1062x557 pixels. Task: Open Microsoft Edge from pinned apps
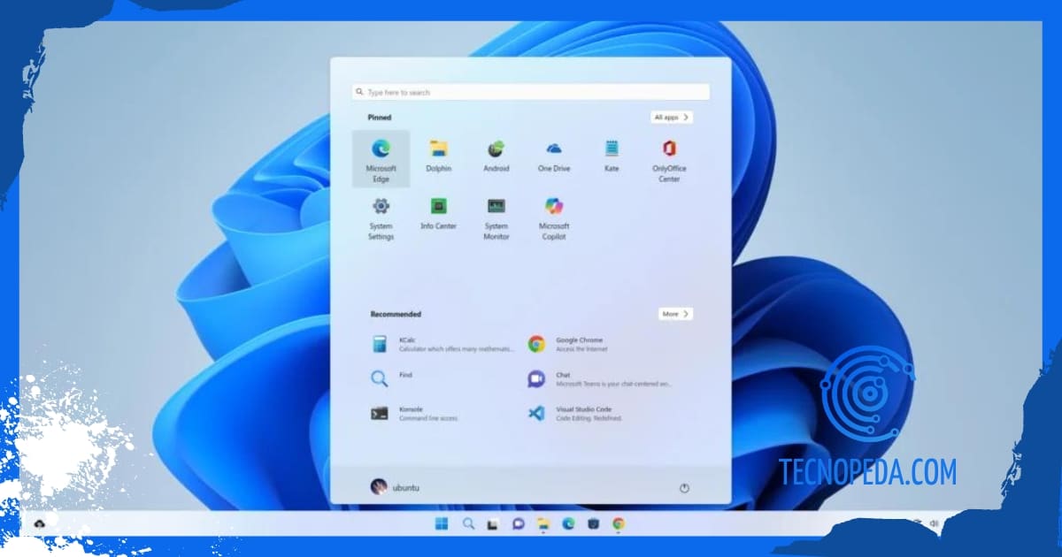[x=381, y=159]
